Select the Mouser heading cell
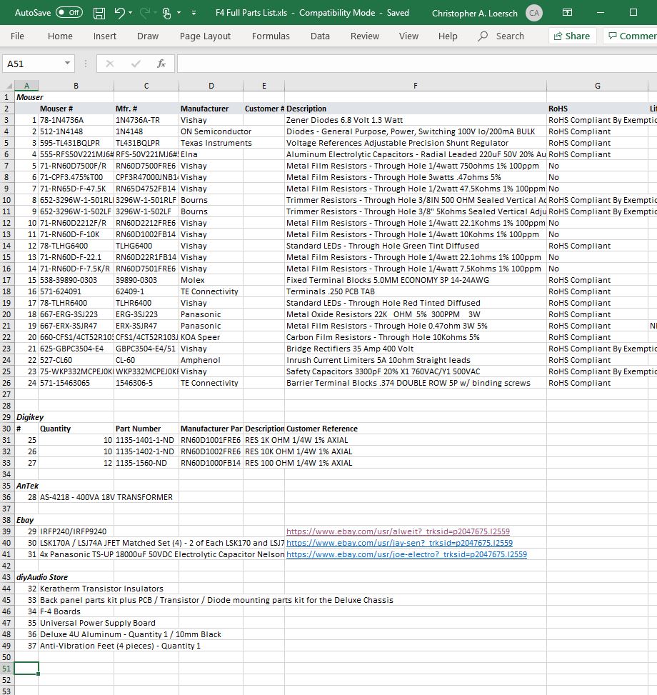This screenshot has width=657, height=695. (x=26, y=97)
